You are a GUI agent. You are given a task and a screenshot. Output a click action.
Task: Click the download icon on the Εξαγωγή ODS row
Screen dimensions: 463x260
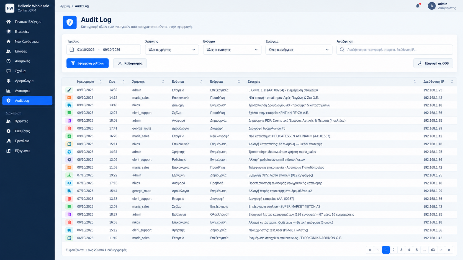pos(69,175)
